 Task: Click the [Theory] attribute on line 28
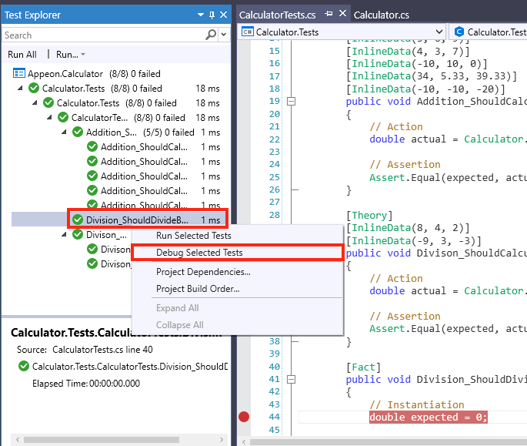(369, 215)
